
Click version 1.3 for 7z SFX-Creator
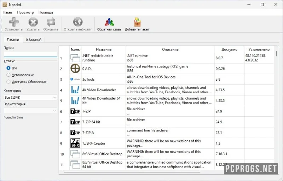coord(218,143)
